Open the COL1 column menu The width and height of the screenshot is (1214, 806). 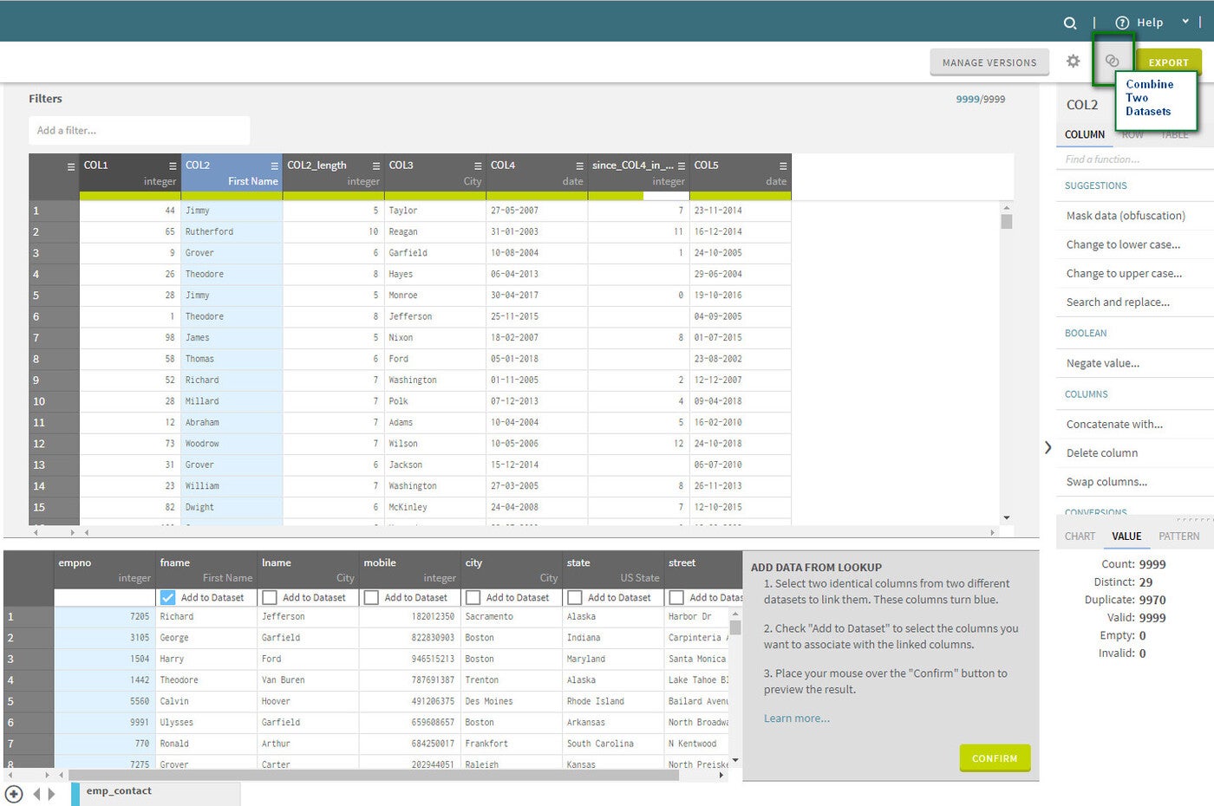(x=173, y=166)
